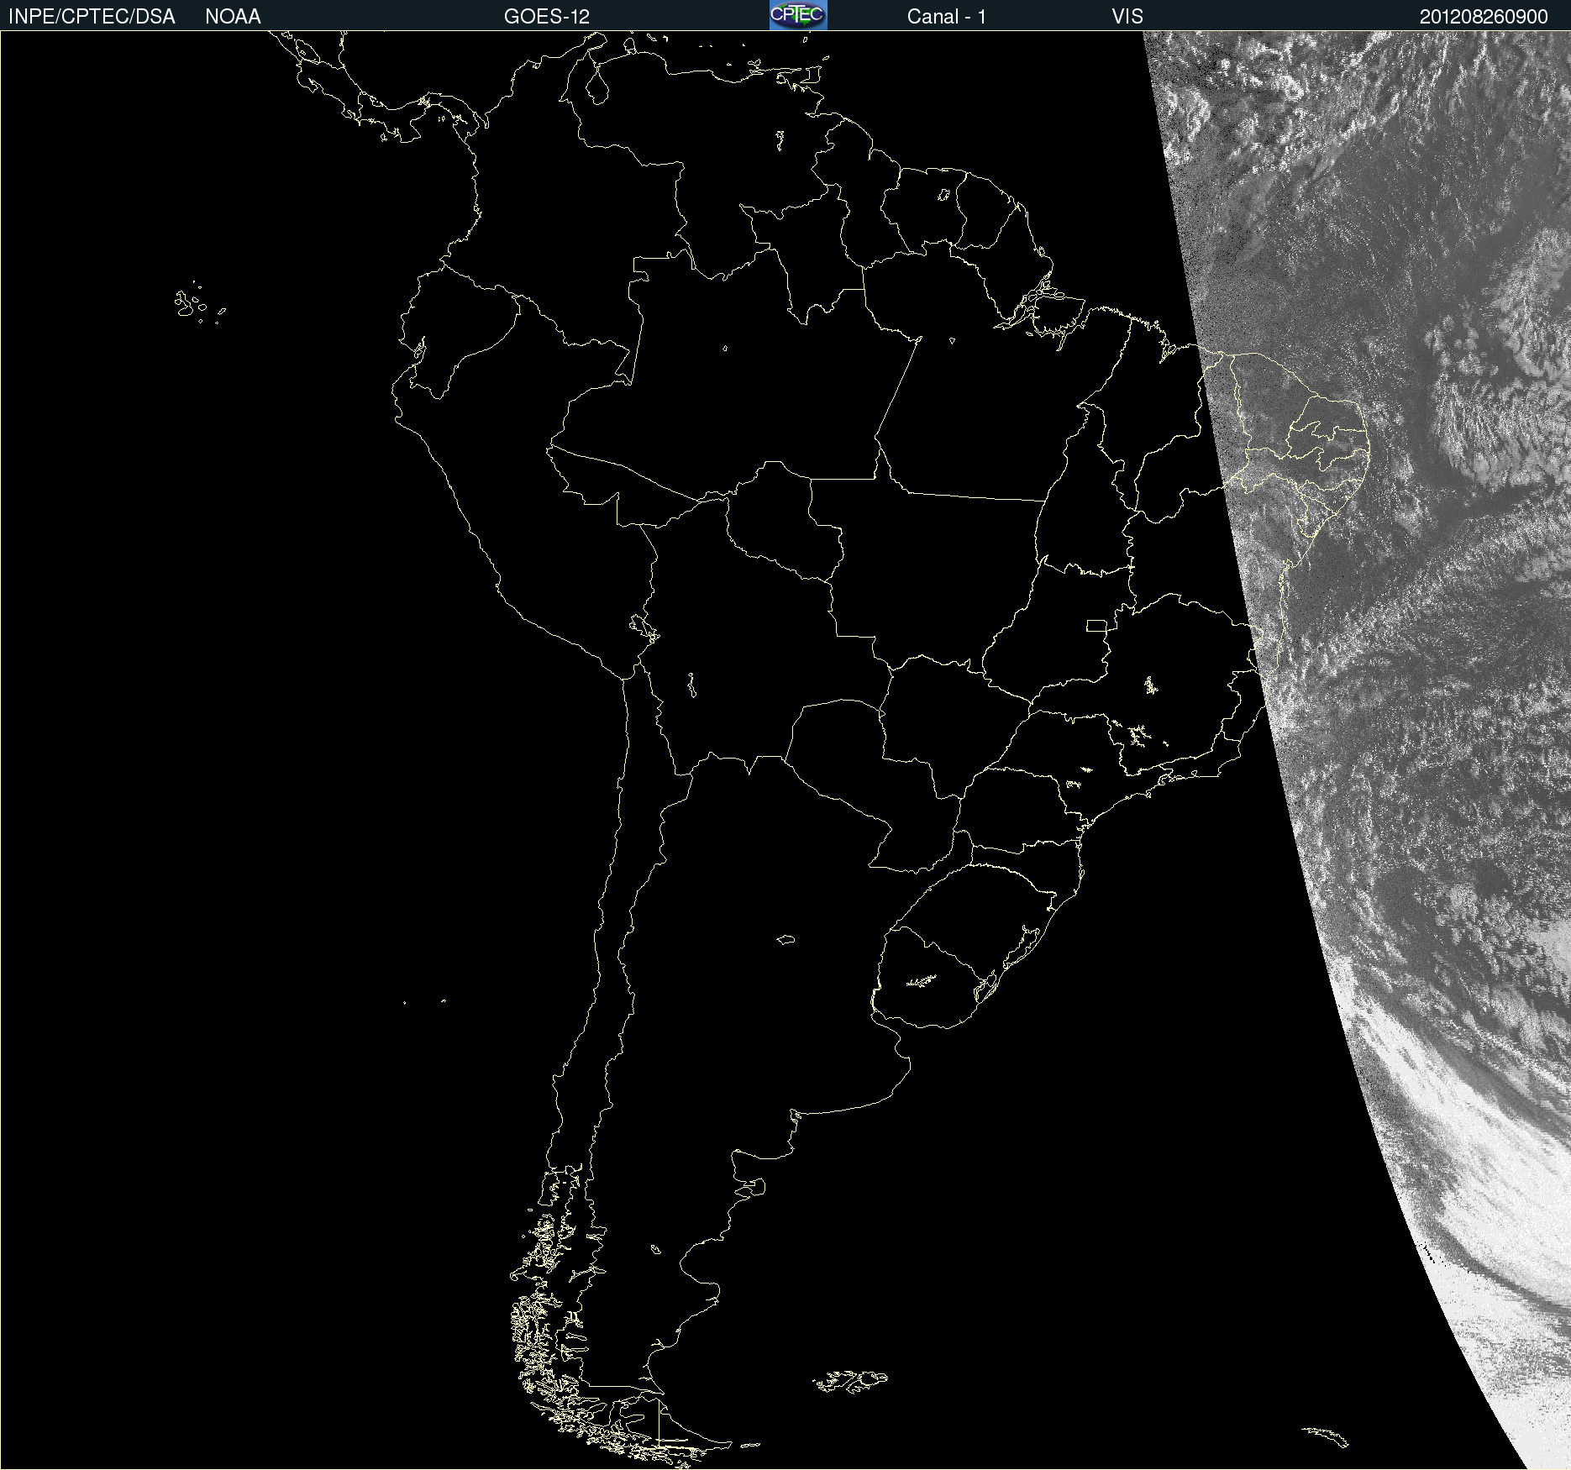This screenshot has height=1470, width=1571.
Task: Click the GOES-12 satellite label
Action: [547, 17]
